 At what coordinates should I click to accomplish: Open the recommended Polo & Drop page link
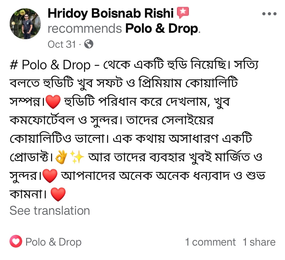pos(161,29)
